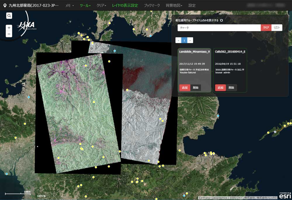Screen dimensions: 292x200
Task: Go to next results page arrow
Action: (x=190, y=40)
